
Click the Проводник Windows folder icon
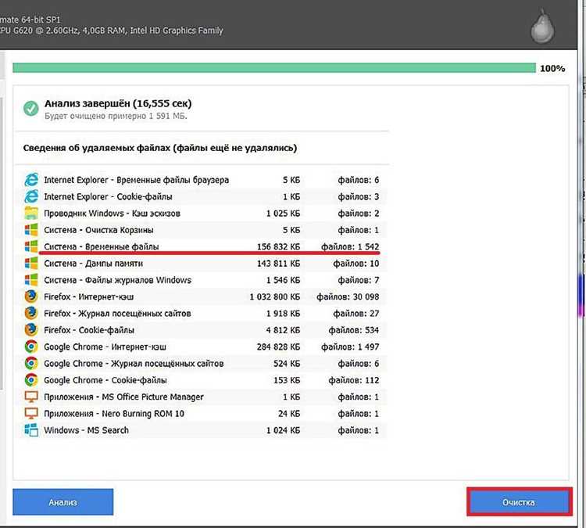(x=31, y=214)
